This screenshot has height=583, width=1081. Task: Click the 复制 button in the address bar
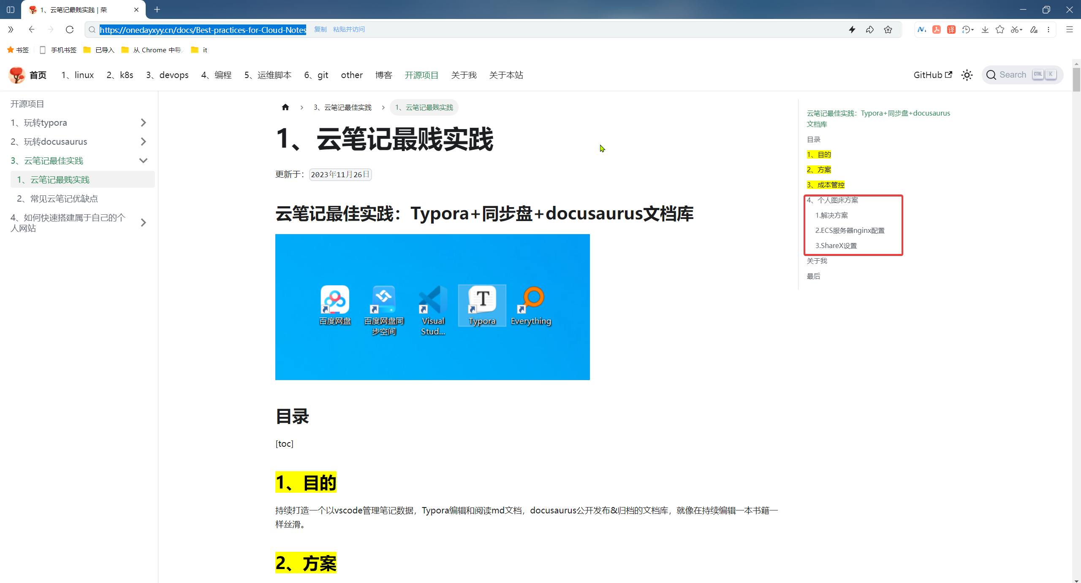click(x=320, y=30)
